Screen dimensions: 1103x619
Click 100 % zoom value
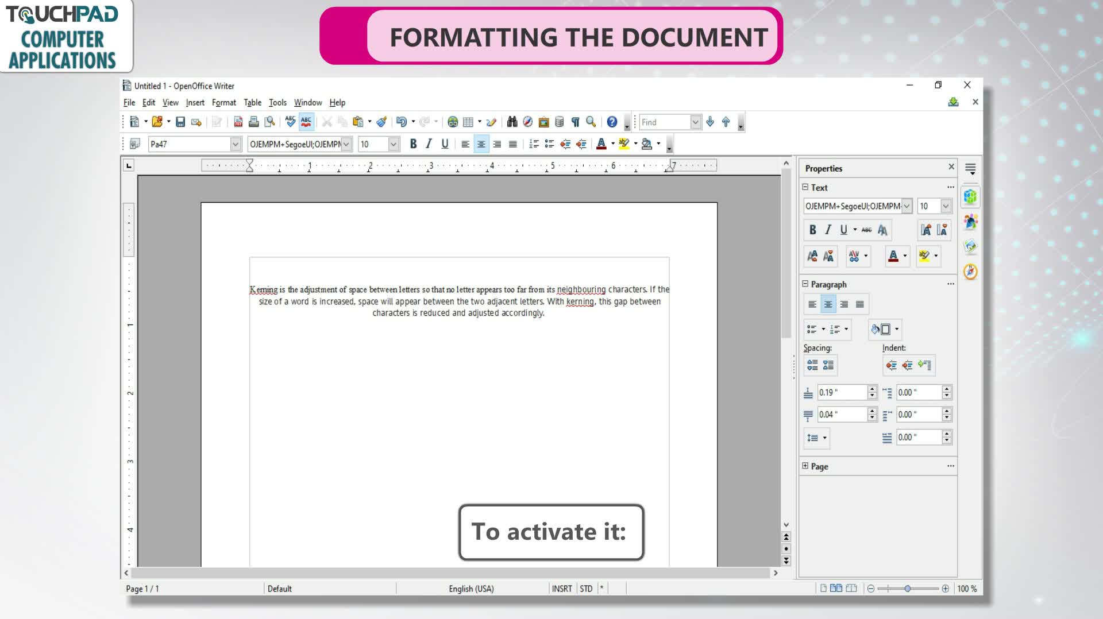967,589
